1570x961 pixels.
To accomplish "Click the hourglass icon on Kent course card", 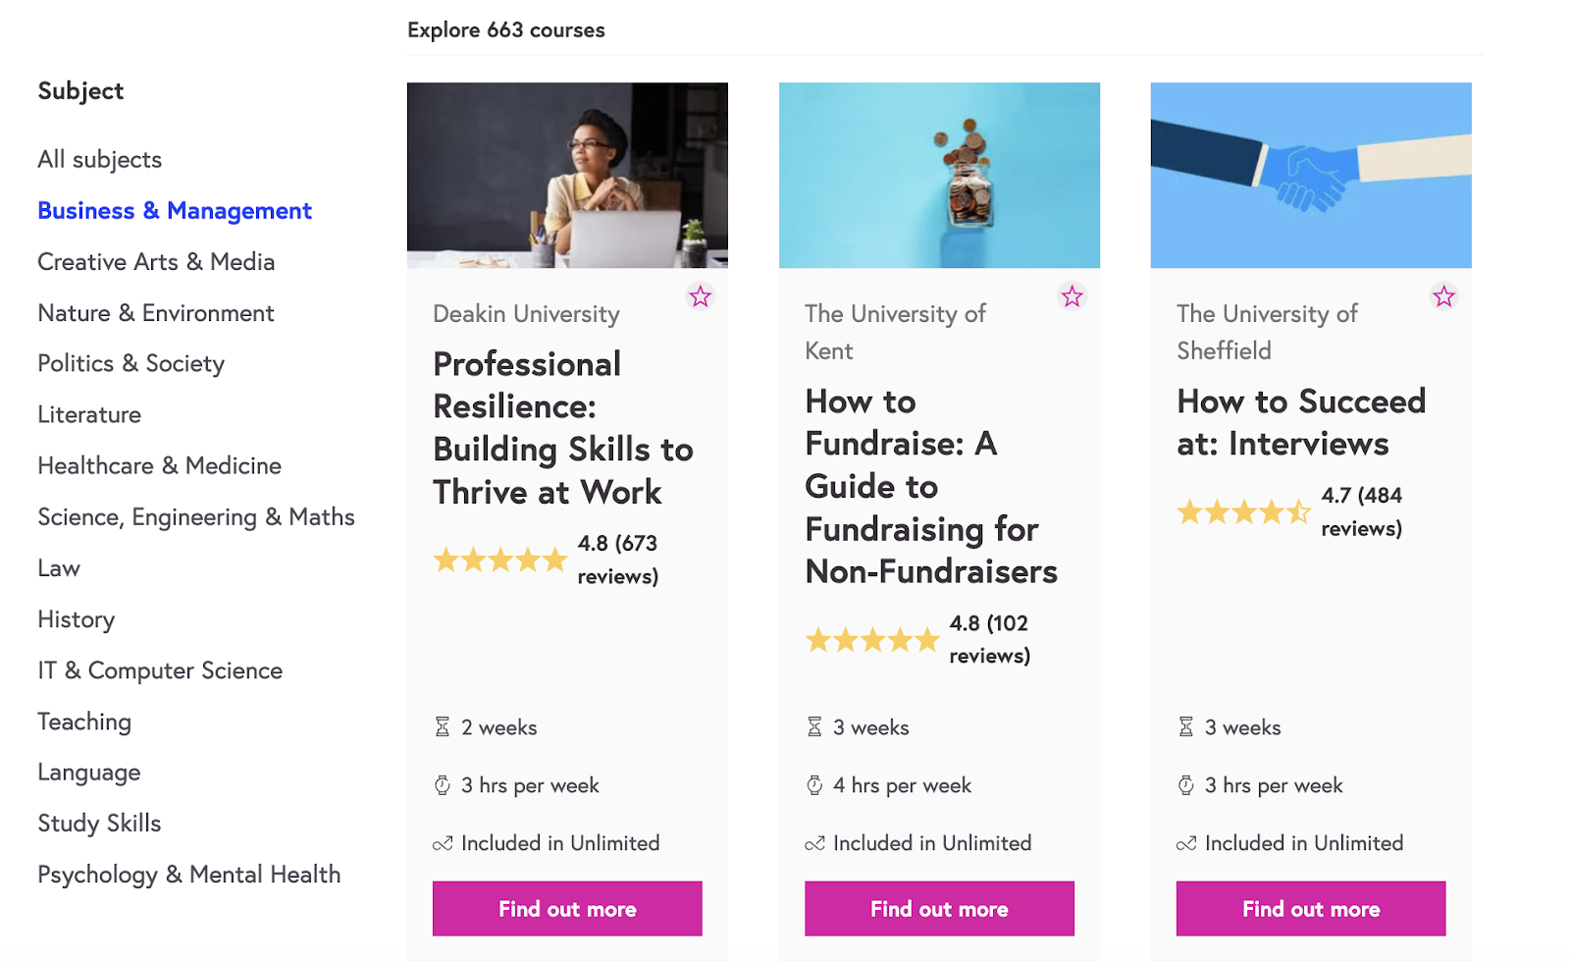I will pos(814,727).
